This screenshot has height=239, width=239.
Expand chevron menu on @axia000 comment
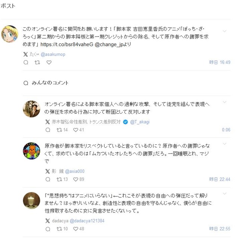click(224, 144)
